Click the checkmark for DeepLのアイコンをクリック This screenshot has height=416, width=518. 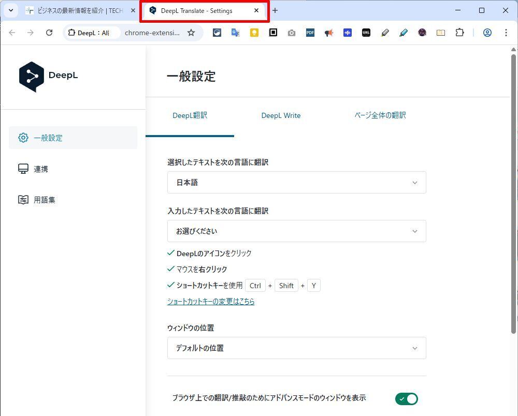coord(171,252)
